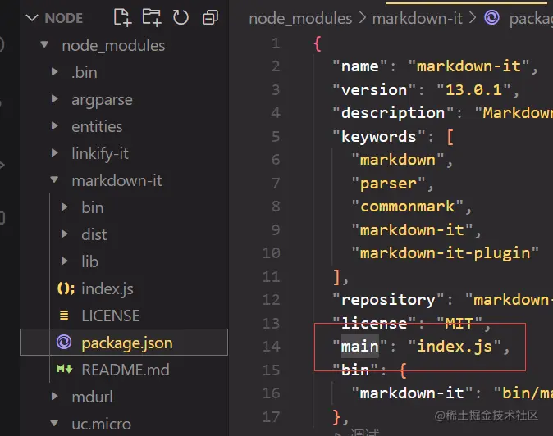
Task: Click the "main" key on line 14
Action: 359,347
